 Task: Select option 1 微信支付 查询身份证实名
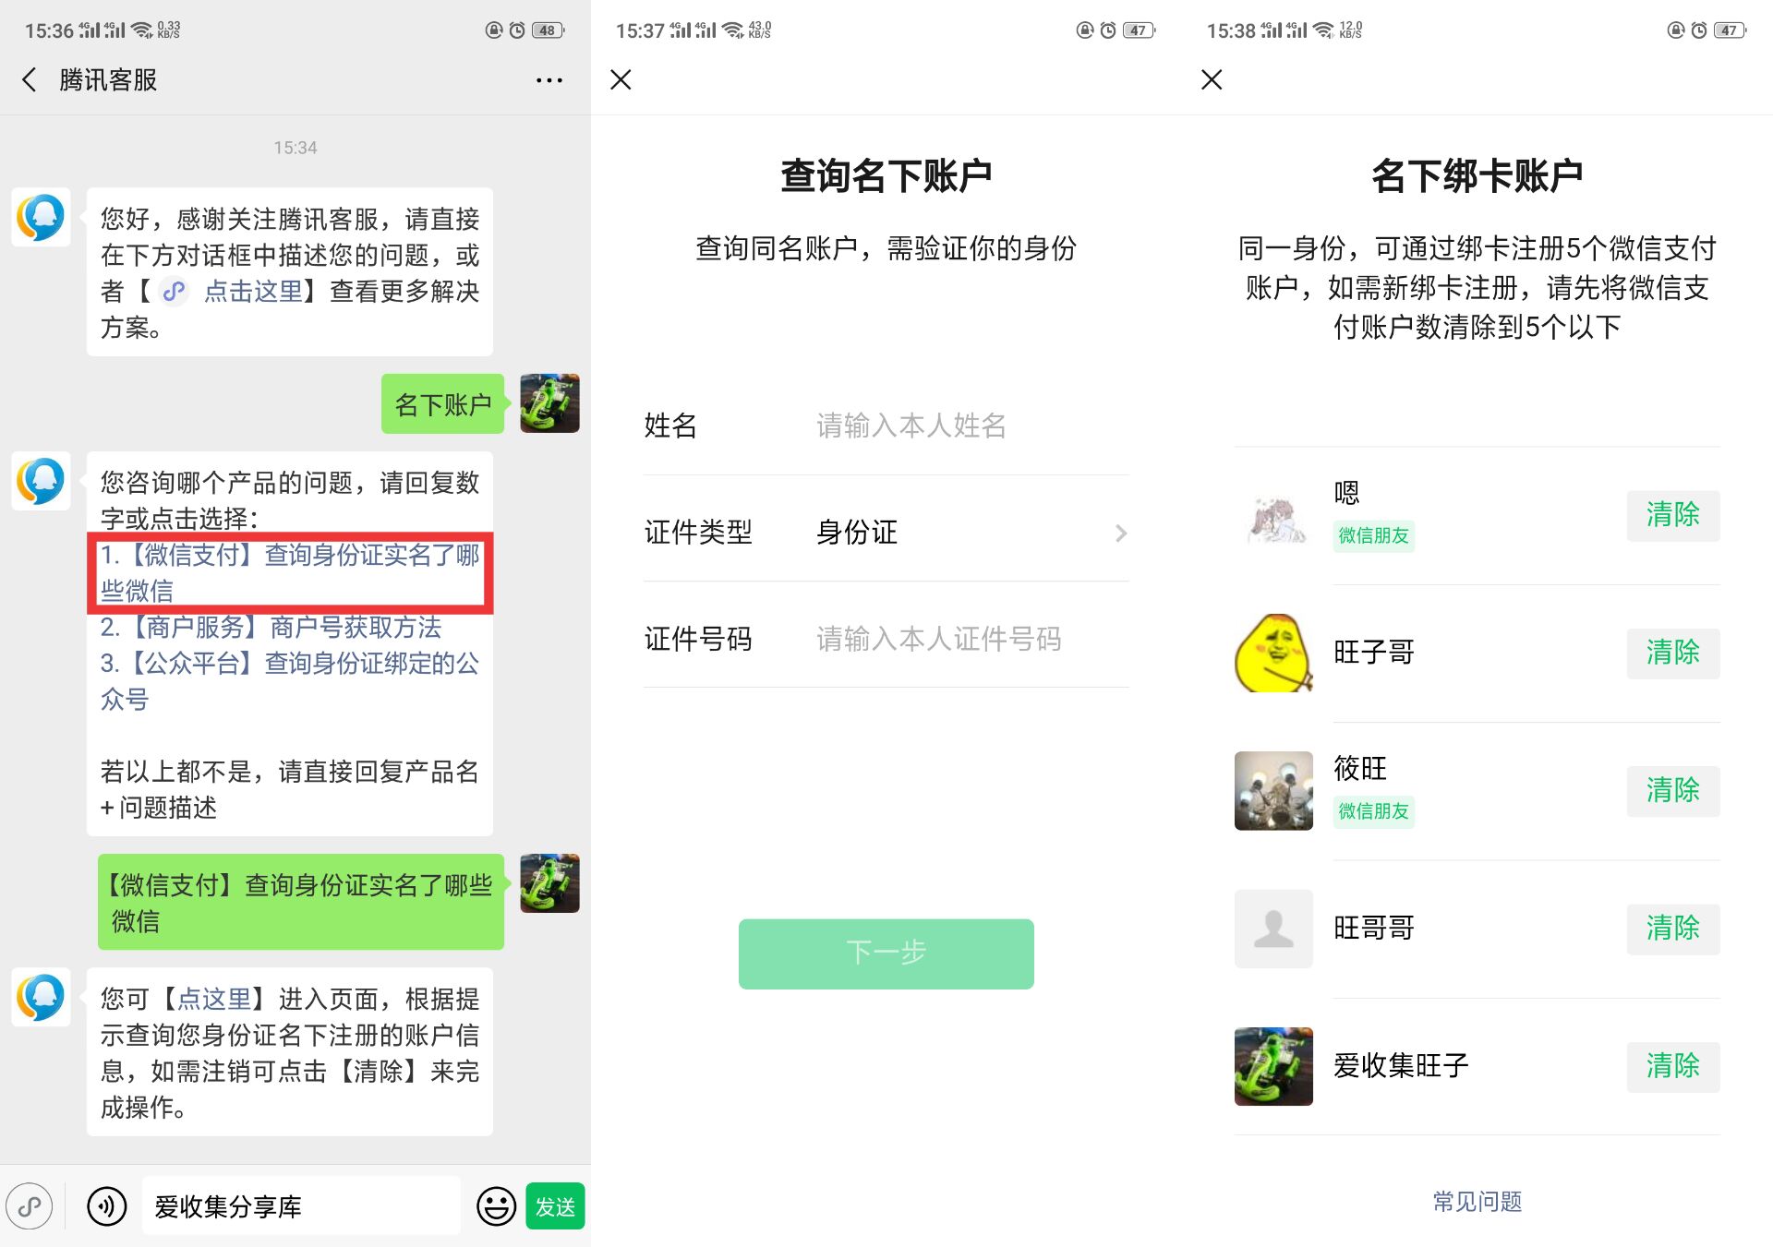(x=290, y=572)
